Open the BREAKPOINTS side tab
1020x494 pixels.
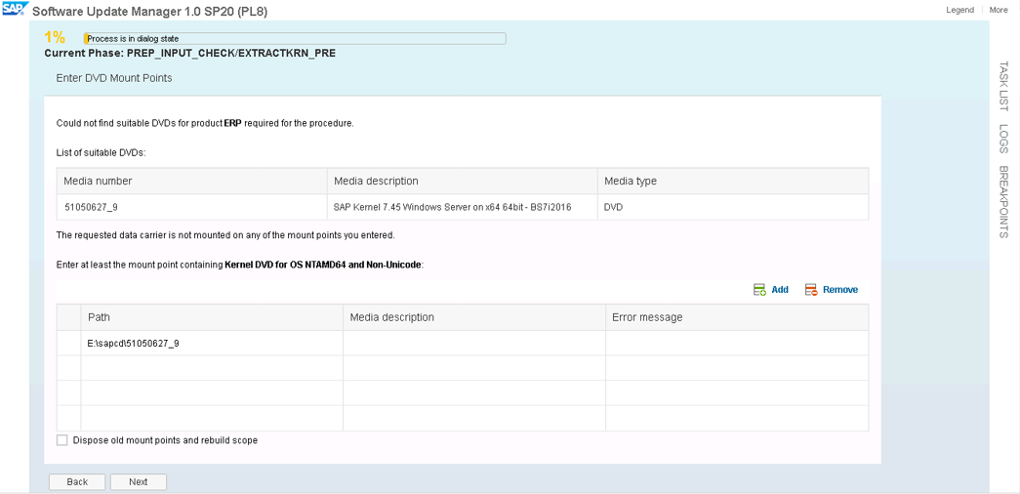[1003, 202]
